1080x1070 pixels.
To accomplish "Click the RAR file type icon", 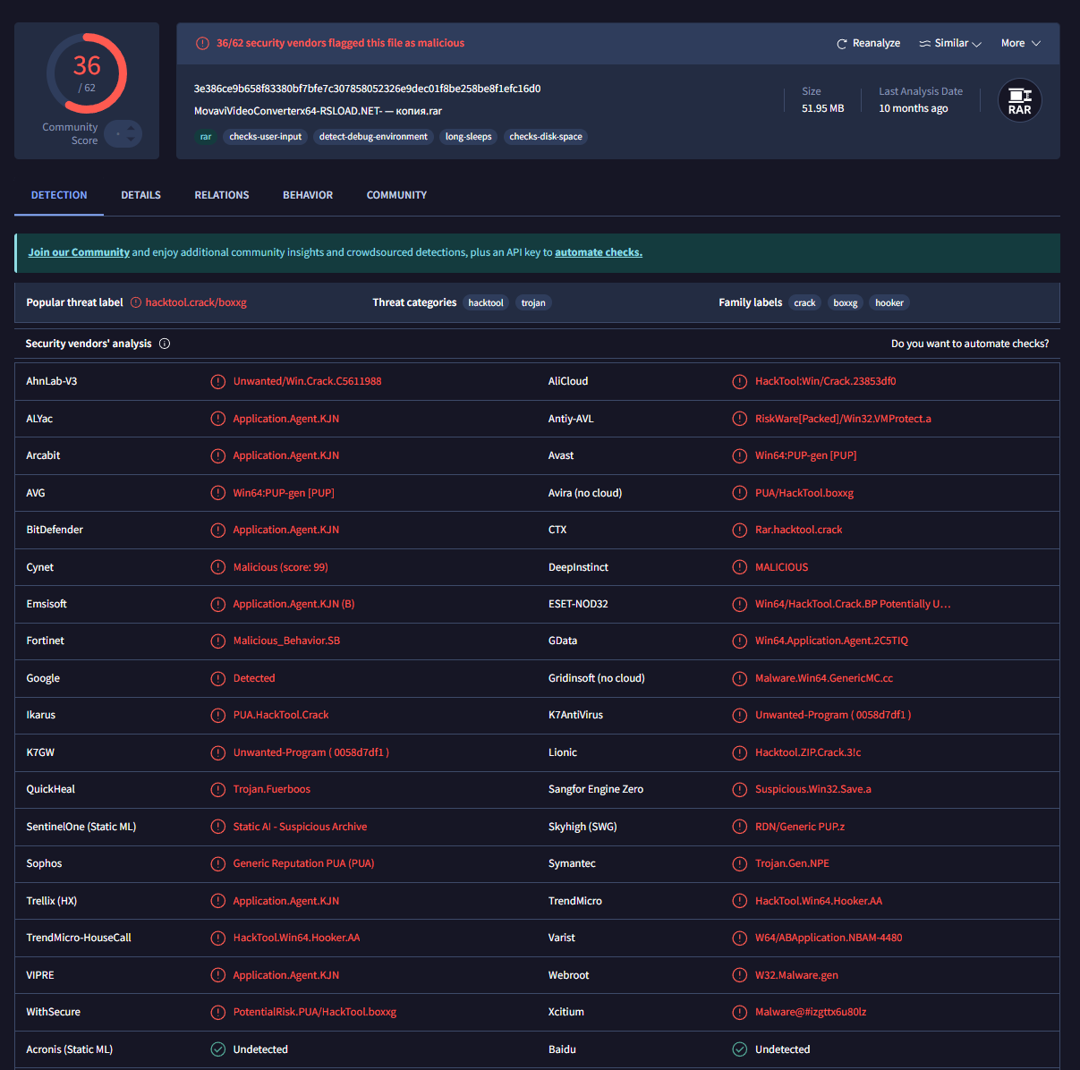I will point(1019,100).
